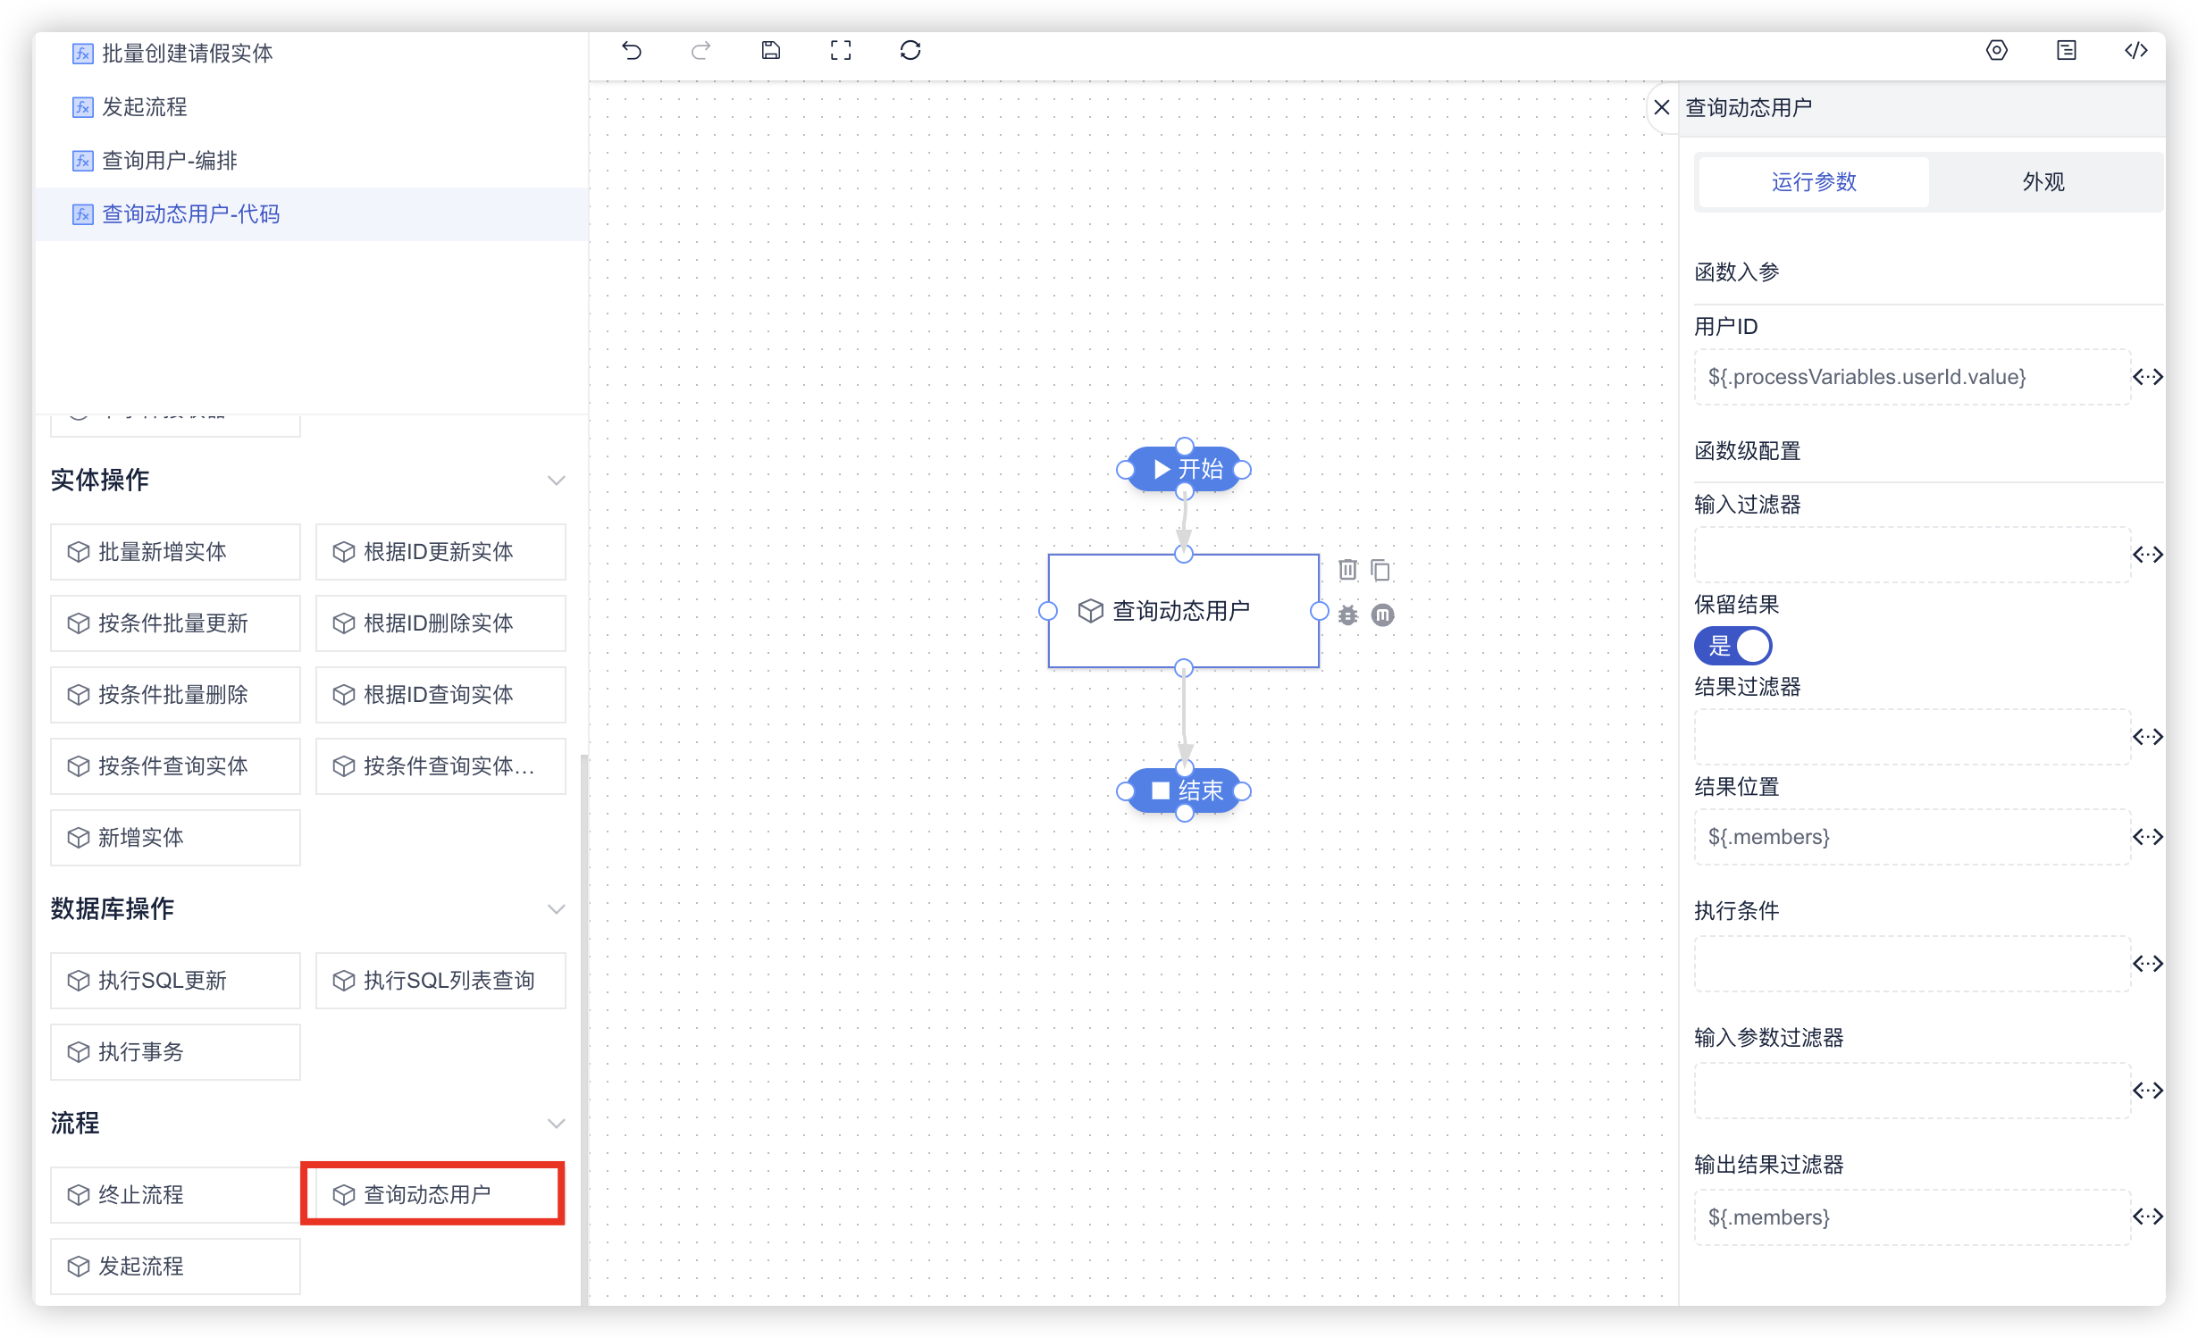
Task: Switch to the 外观 tab
Action: [2043, 182]
